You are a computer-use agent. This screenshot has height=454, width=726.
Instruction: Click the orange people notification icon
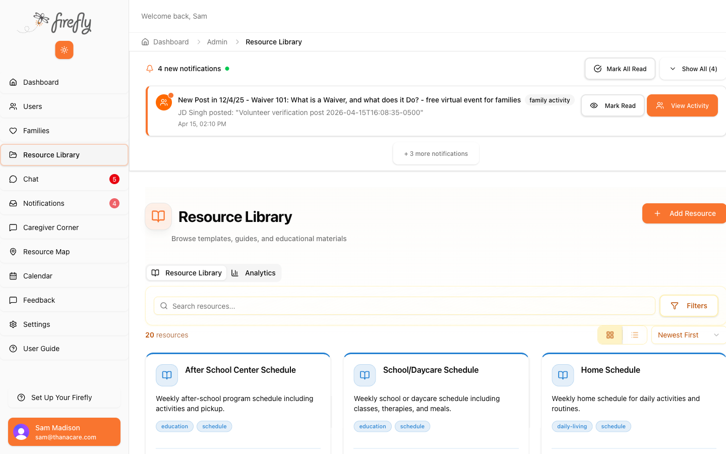(164, 102)
